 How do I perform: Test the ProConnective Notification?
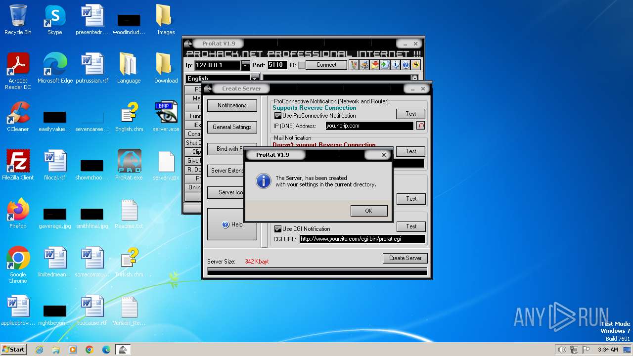point(411,114)
